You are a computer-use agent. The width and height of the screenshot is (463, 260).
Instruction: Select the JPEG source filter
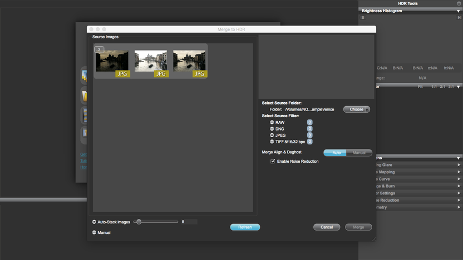272,136
